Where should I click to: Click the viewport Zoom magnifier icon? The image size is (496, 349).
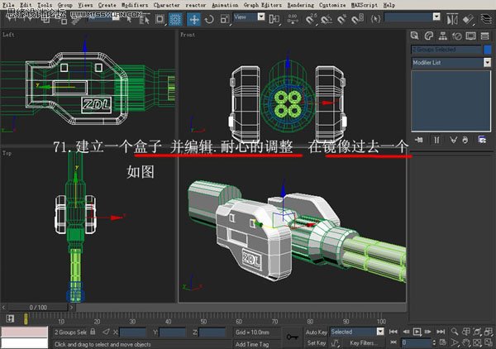pos(455,332)
